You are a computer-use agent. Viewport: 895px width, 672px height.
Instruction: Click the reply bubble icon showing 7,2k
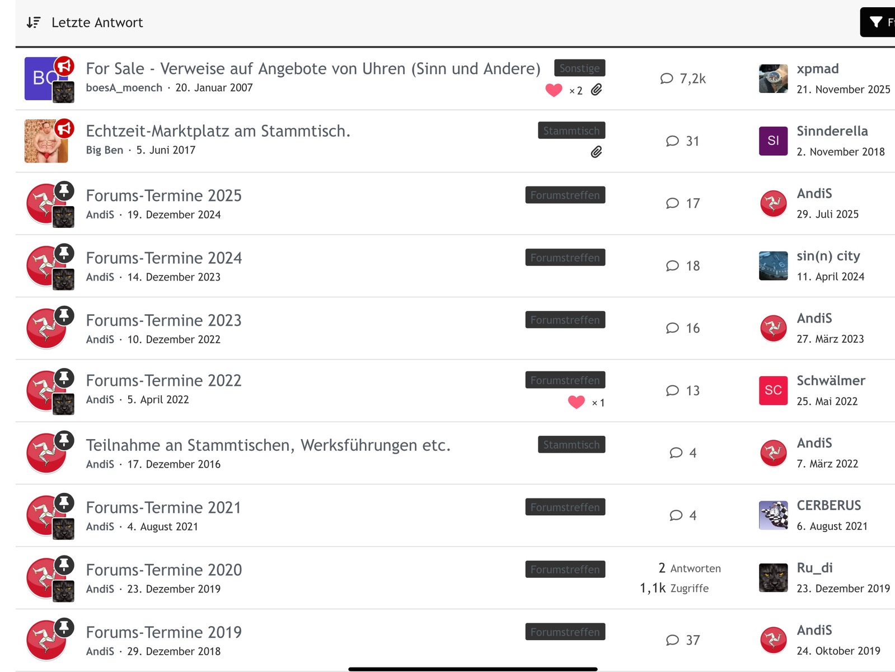666,78
